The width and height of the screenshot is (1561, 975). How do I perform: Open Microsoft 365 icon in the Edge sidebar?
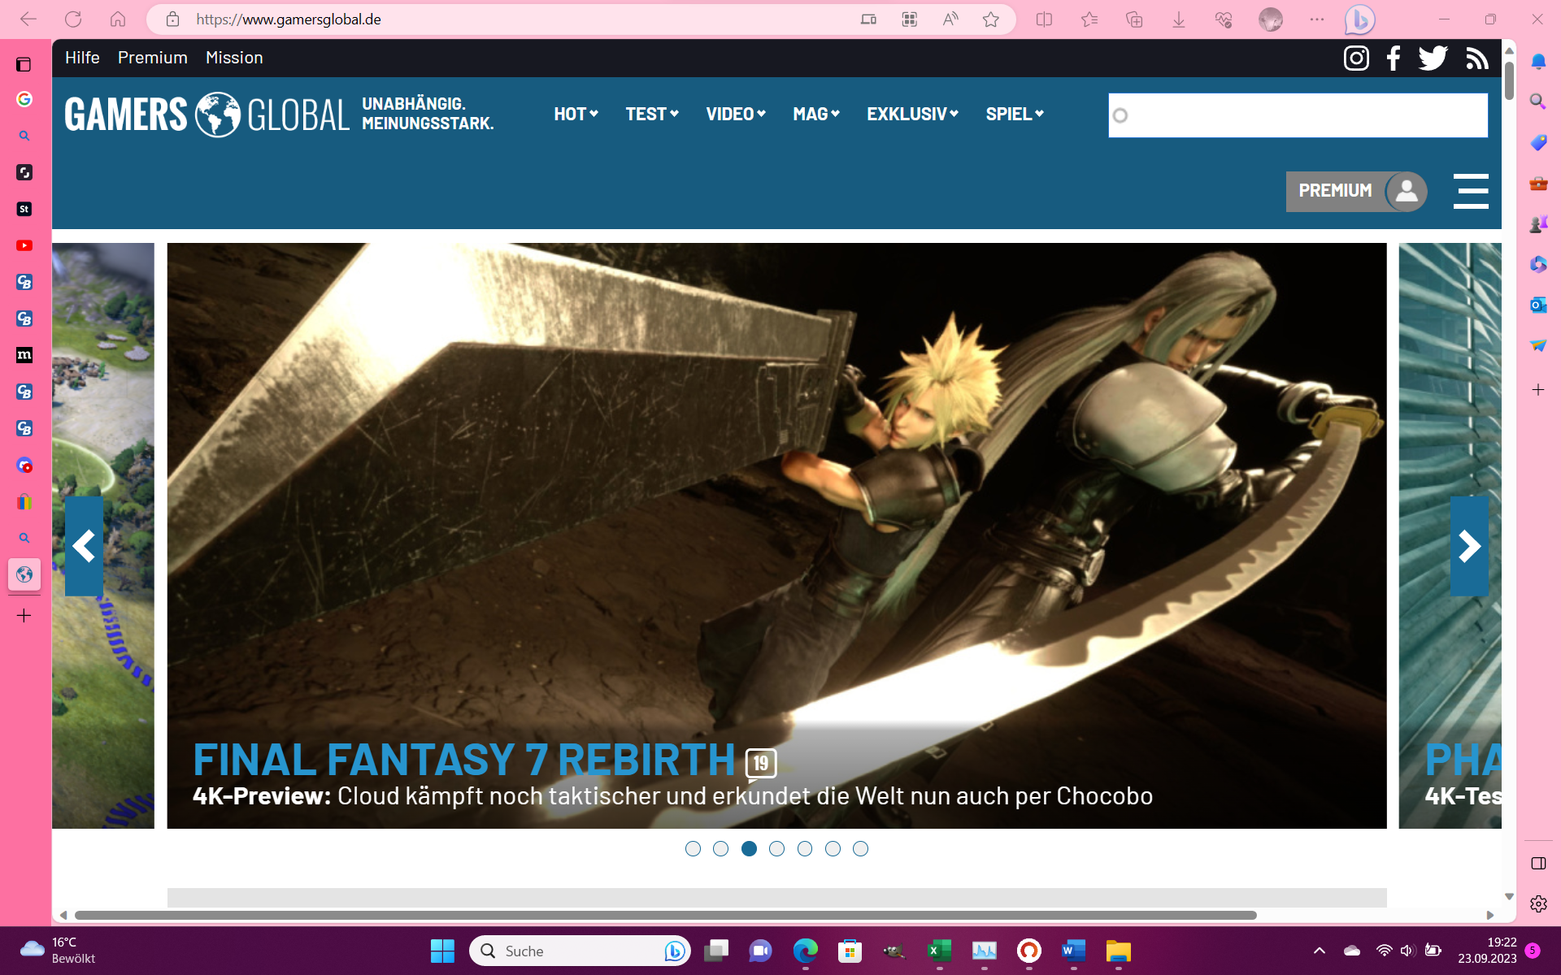coord(1537,264)
